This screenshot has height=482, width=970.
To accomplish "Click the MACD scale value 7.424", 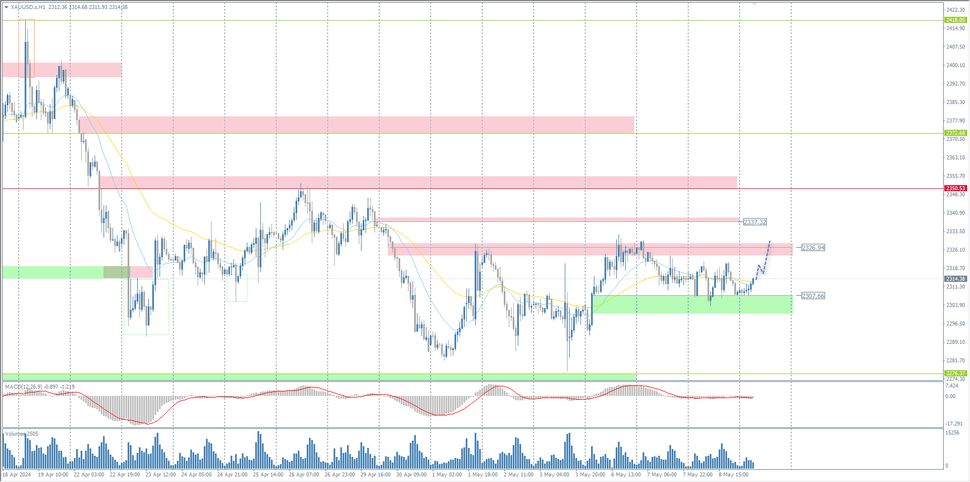I will pyautogui.click(x=952, y=386).
